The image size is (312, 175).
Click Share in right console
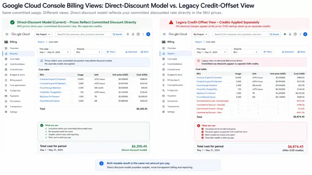pos(301,52)
